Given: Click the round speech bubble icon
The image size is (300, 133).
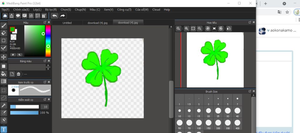Looking at the screenshot, I should 18,16.
